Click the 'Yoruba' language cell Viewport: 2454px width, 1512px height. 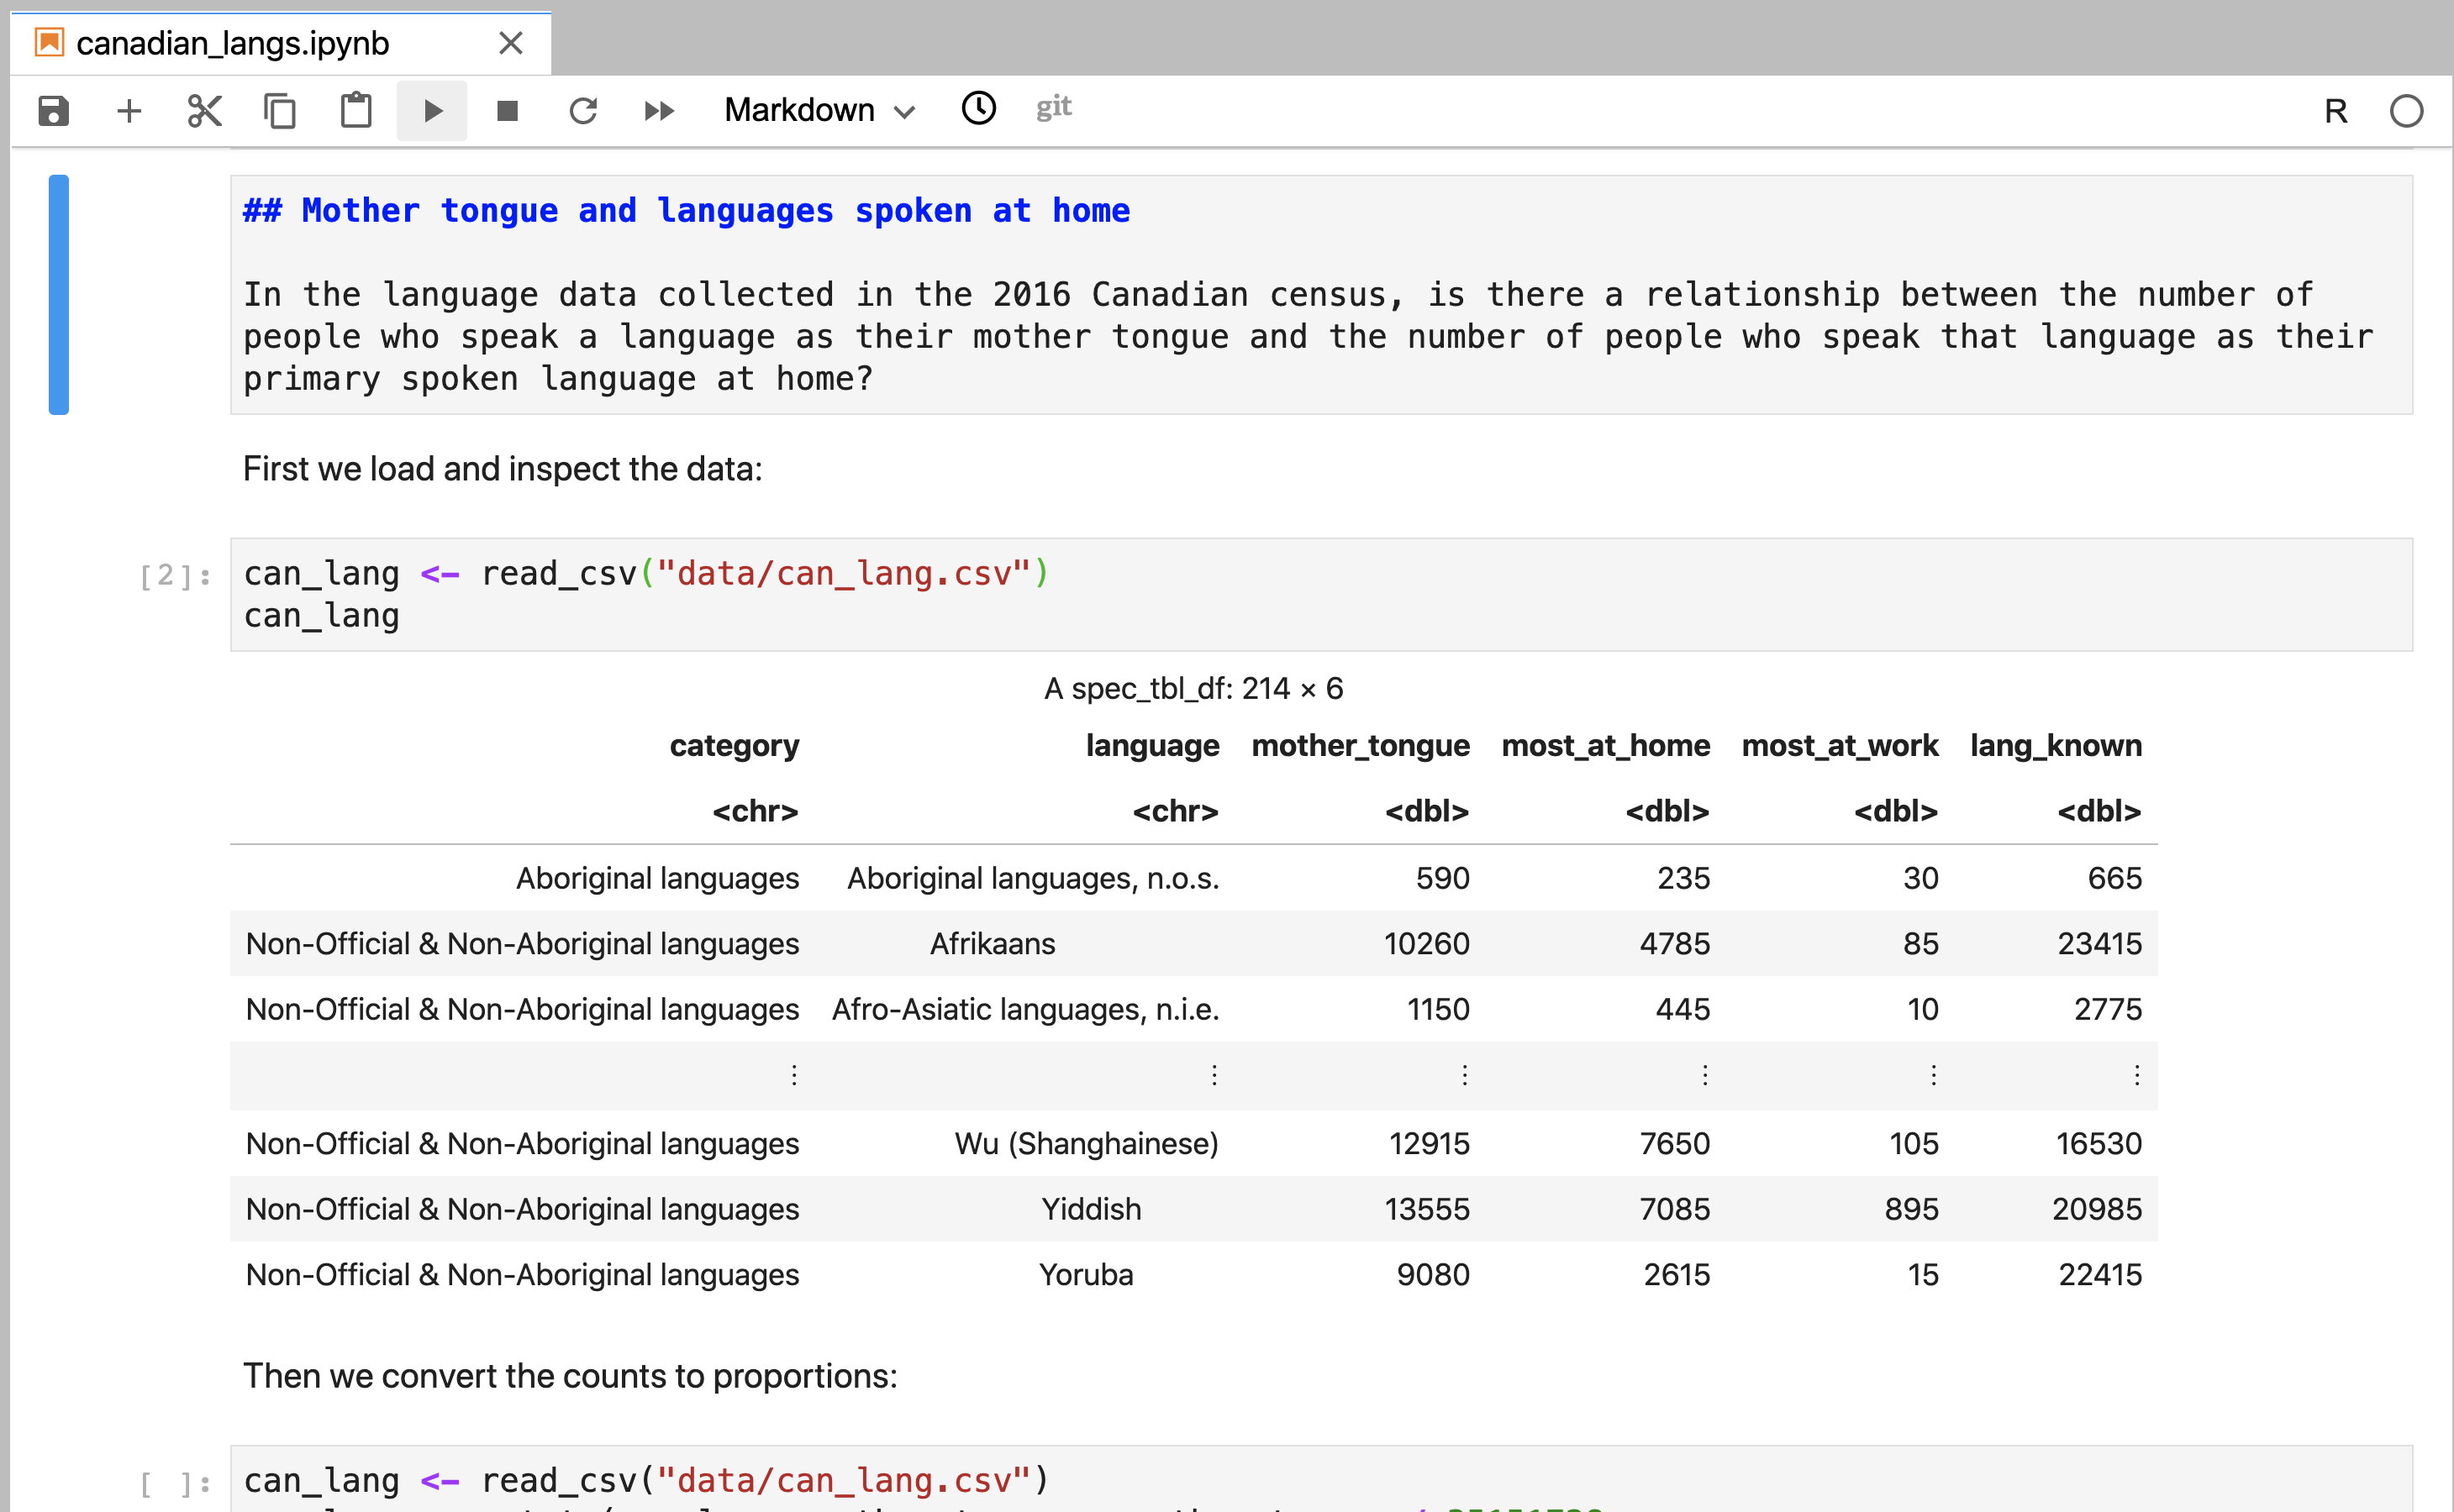click(1086, 1275)
